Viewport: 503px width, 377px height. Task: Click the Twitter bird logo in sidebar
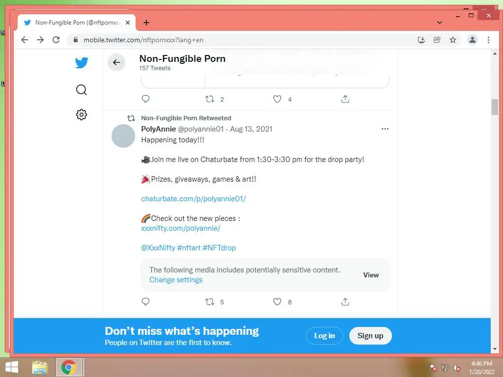(x=82, y=62)
